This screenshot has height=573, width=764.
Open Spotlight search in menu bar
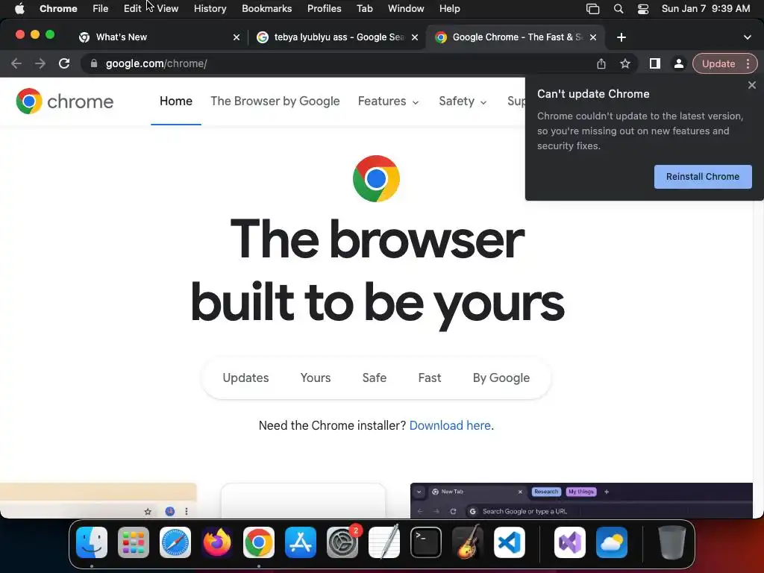point(619,9)
